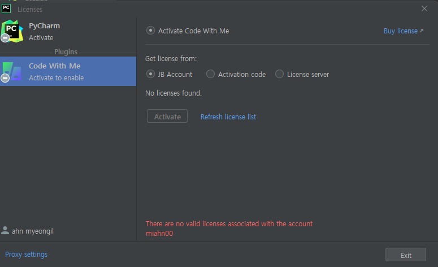Click the PC icon in title bar
Screen dimensions: 438x267
click(x=6, y=8)
